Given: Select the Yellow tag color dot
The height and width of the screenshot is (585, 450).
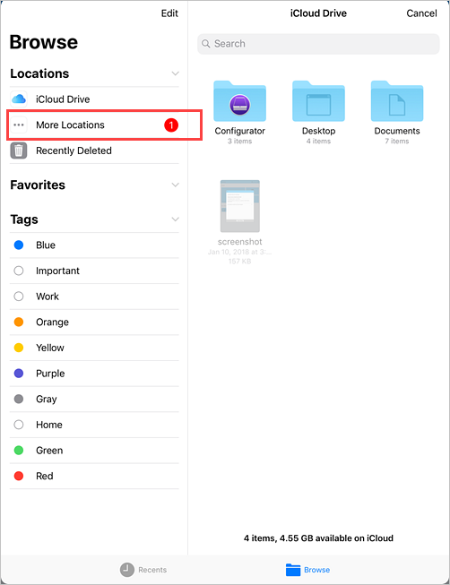Looking at the screenshot, I should coord(19,348).
